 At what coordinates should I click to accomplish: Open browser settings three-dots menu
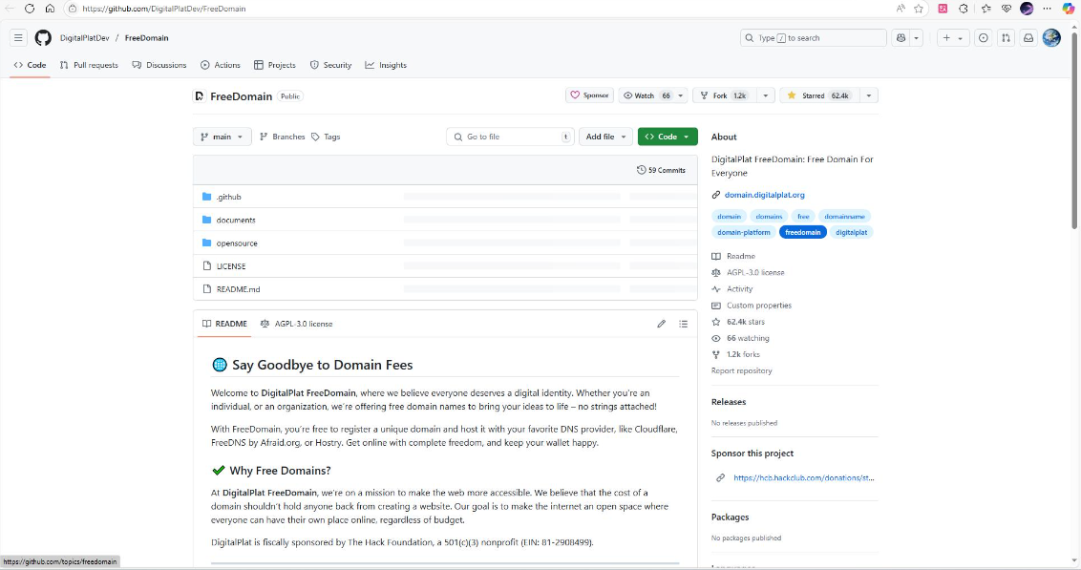pyautogui.click(x=1048, y=9)
